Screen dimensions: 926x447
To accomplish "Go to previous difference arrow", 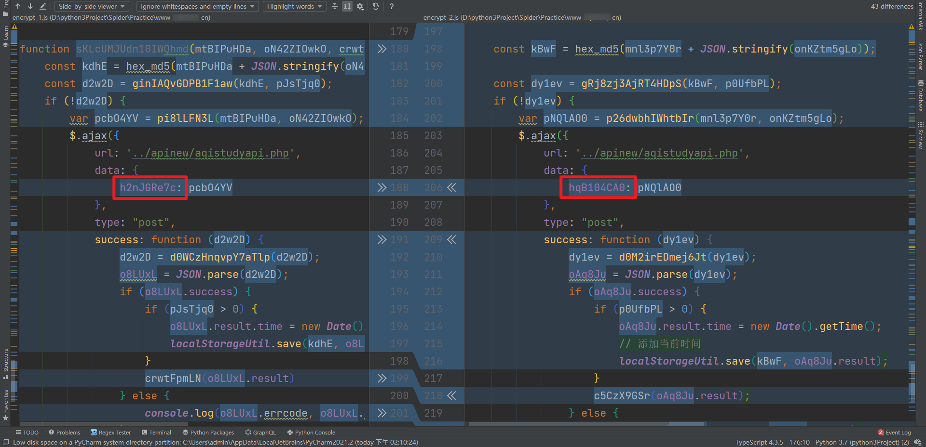I will [18, 6].
